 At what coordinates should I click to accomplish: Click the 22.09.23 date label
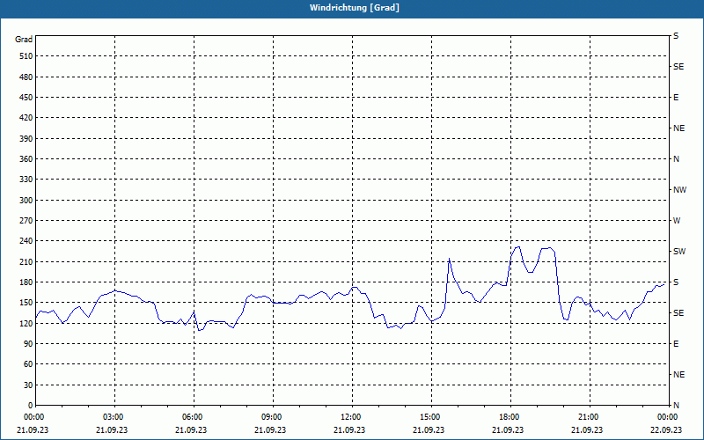(x=666, y=430)
